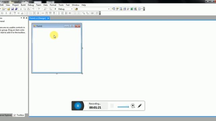Viewport: 216px width, 121px height.
Task: Click the toolbox "no usable controls" message text
Action: point(12,30)
